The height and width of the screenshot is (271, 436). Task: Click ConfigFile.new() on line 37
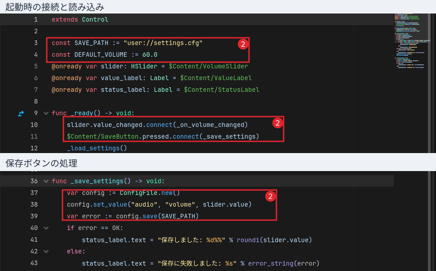pyautogui.click(x=150, y=193)
